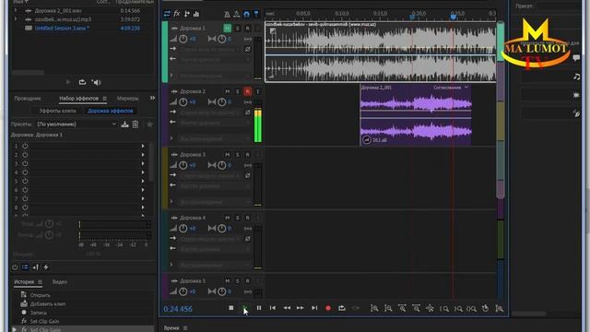Click the global clip stretching icon
The image size is (590, 332).
(x=237, y=15)
